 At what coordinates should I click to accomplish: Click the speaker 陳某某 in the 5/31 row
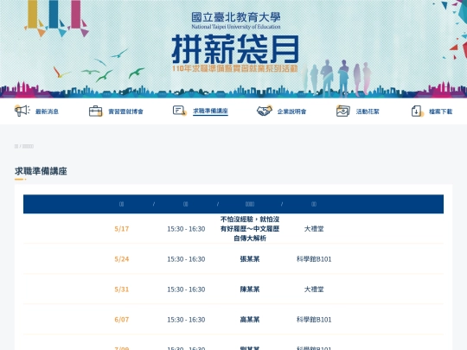coord(250,290)
